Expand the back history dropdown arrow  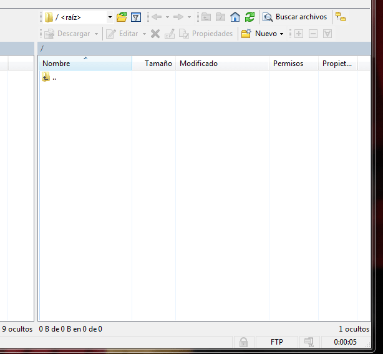pos(167,17)
